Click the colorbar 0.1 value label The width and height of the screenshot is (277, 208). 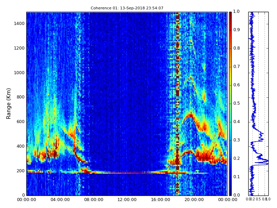coord(236,177)
